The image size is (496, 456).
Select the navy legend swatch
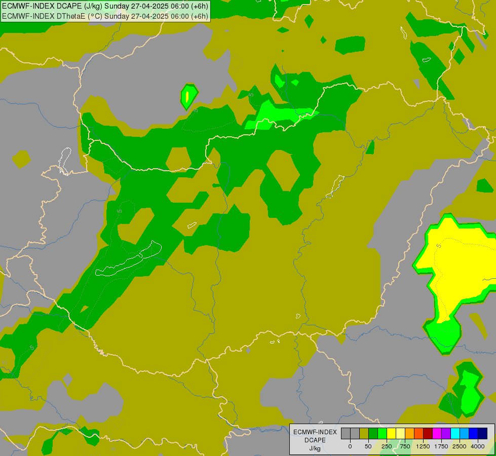tap(482, 433)
